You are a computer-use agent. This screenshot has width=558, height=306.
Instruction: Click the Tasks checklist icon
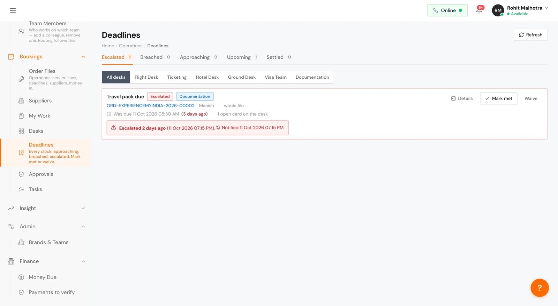pyautogui.click(x=21, y=189)
